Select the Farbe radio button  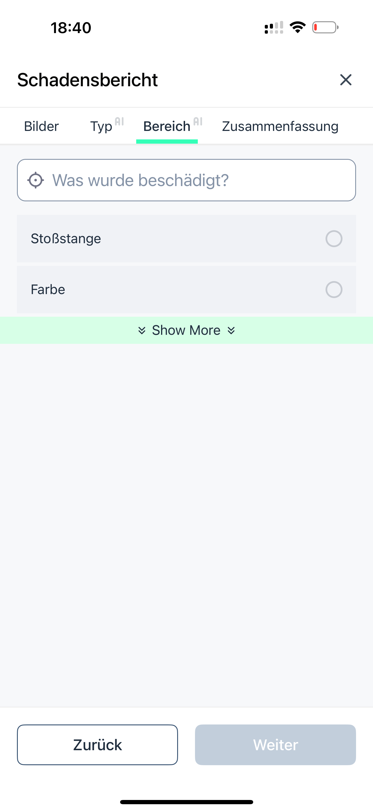pyautogui.click(x=334, y=290)
